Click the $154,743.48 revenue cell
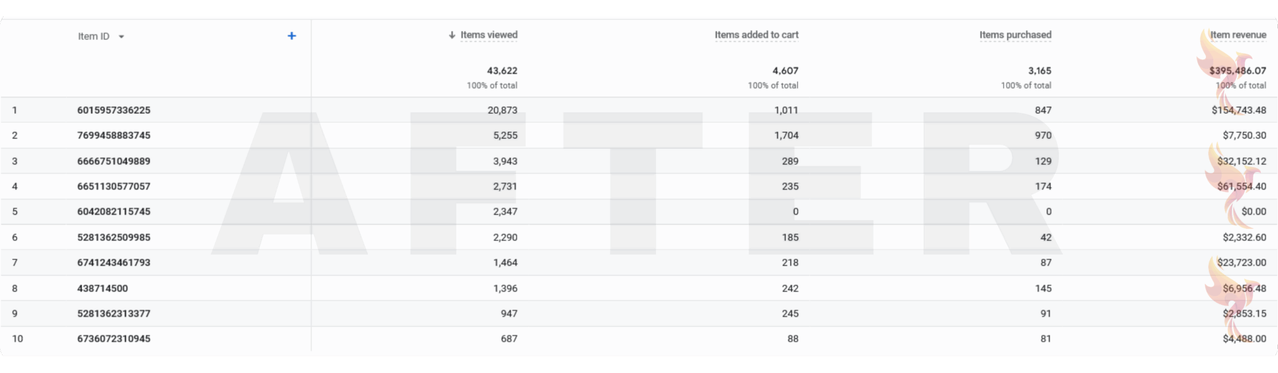 (x=1239, y=110)
